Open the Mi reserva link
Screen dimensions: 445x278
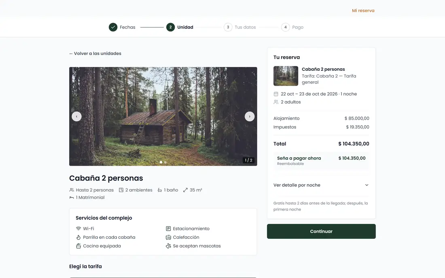pyautogui.click(x=363, y=11)
